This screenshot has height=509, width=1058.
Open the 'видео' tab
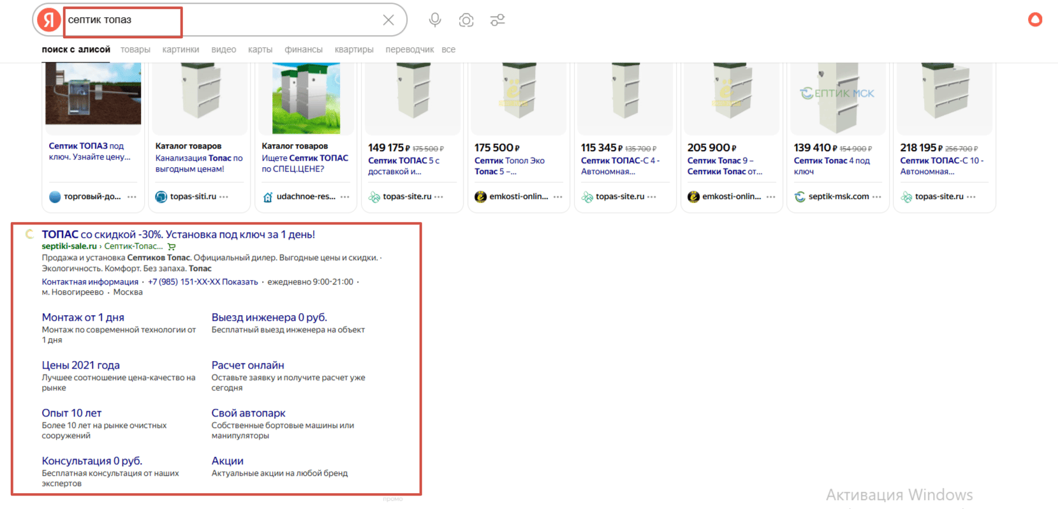pyautogui.click(x=224, y=49)
